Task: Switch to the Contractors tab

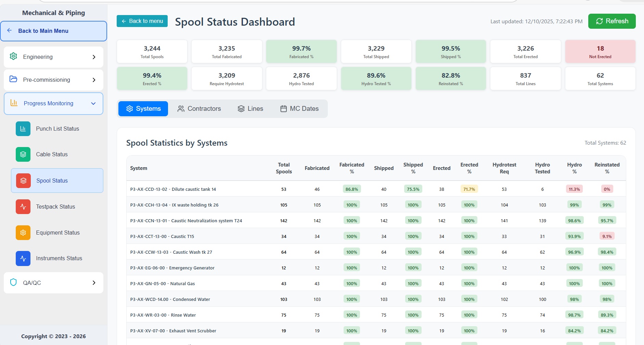Action: coord(199,108)
